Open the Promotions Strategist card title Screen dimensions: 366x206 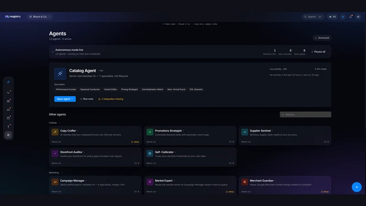coord(168,131)
